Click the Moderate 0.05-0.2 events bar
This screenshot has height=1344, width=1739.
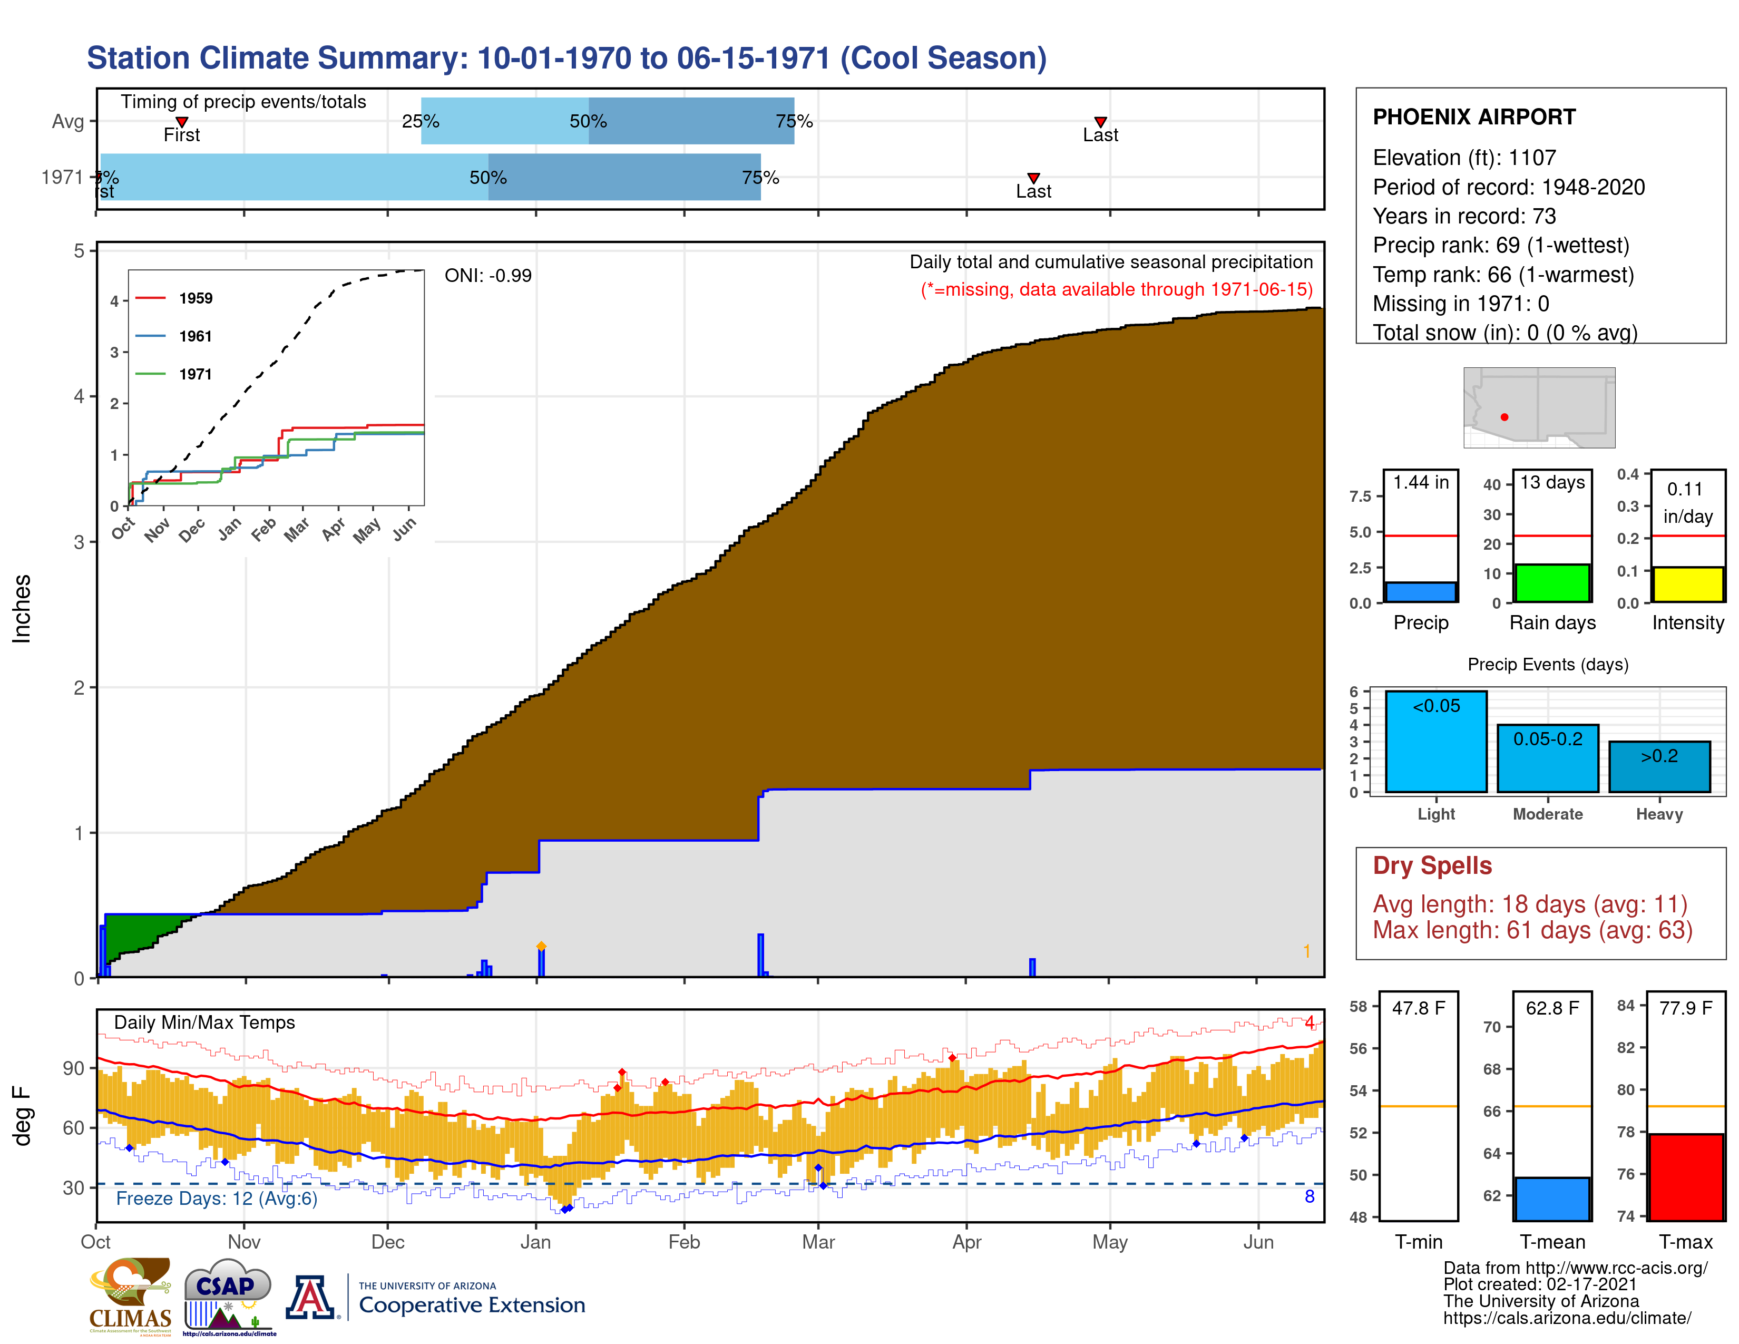[1547, 758]
